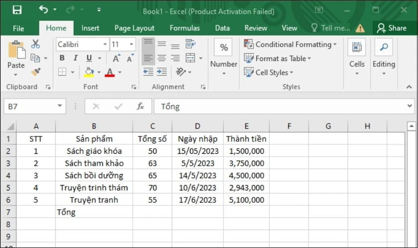Click the Tell me search box
Screen dimensions: 418x248
click(330, 28)
